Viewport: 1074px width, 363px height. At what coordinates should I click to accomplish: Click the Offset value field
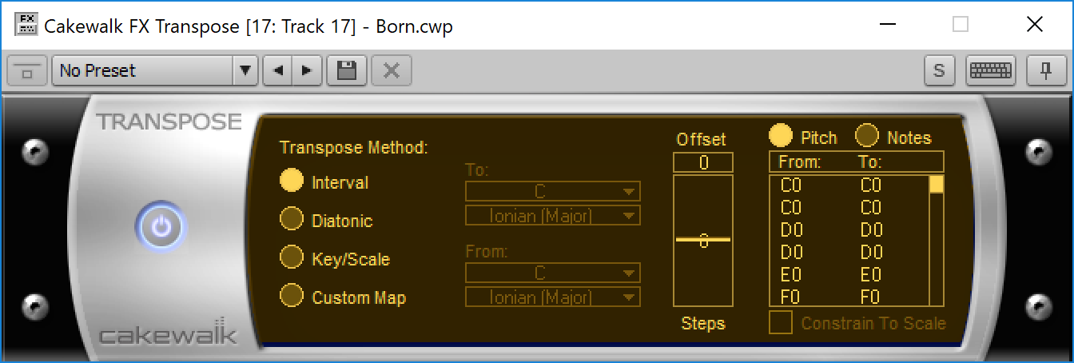click(x=702, y=162)
